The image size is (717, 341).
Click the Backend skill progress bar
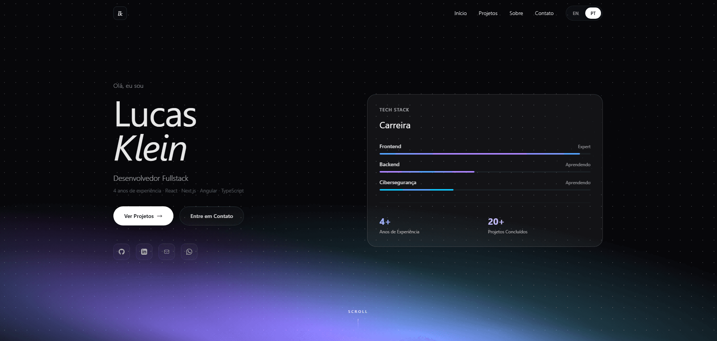[x=485, y=172]
